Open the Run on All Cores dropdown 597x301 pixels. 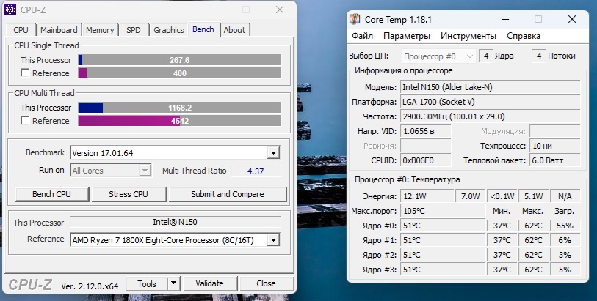(x=145, y=171)
